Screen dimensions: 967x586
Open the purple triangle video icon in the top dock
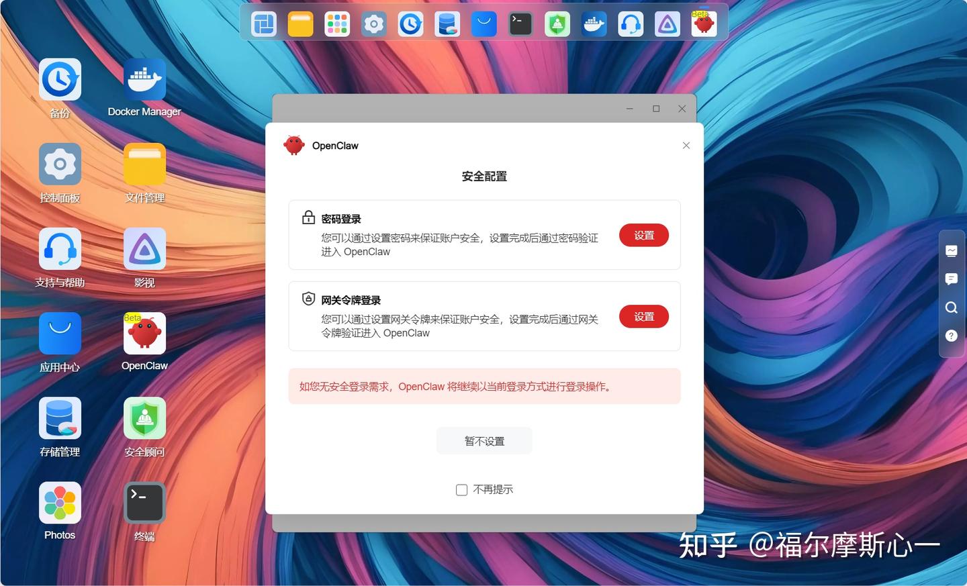[667, 24]
